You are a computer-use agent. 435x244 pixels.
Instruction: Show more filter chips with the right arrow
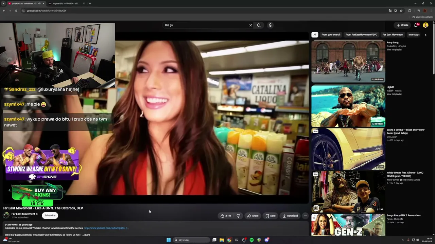pyautogui.click(x=425, y=35)
